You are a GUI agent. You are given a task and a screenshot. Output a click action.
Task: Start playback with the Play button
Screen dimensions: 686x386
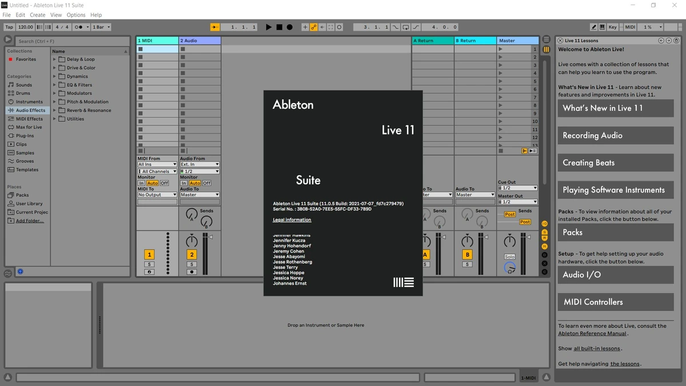pyautogui.click(x=269, y=27)
